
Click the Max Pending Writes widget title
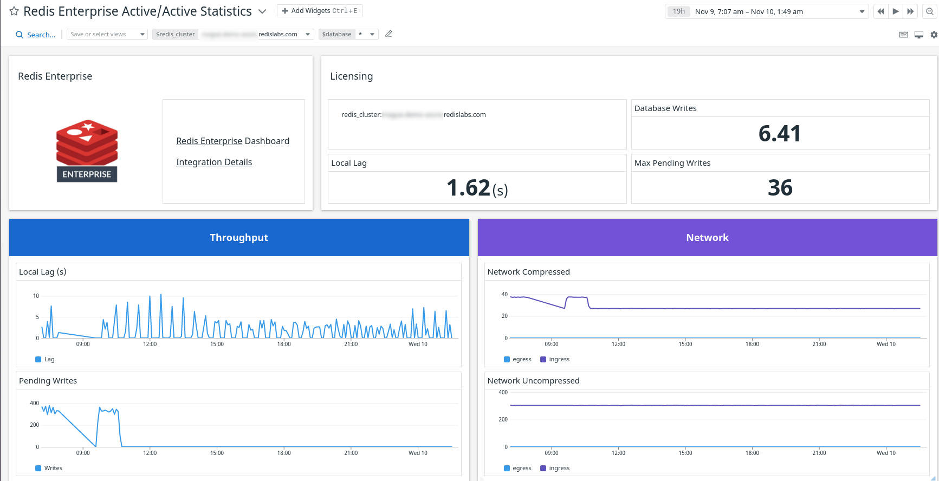tap(672, 163)
